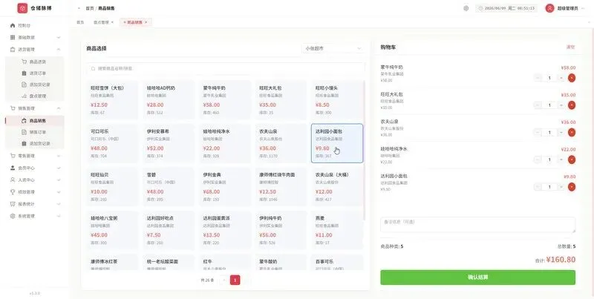Image resolution: width=594 pixels, height=299 pixels.
Task: Toggle sidebar collapse icon beside breadcrumb
Action: click(x=79, y=8)
